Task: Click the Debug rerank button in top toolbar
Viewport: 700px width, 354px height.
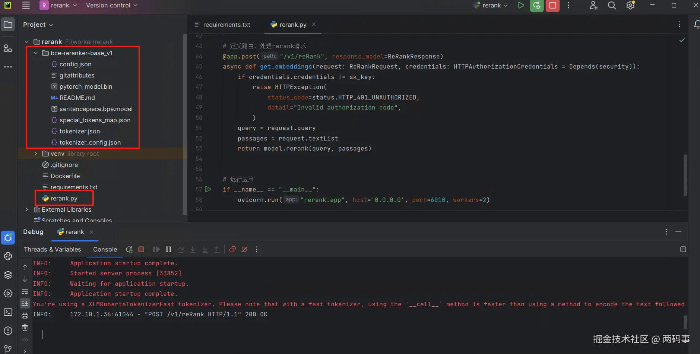Action: (537, 5)
